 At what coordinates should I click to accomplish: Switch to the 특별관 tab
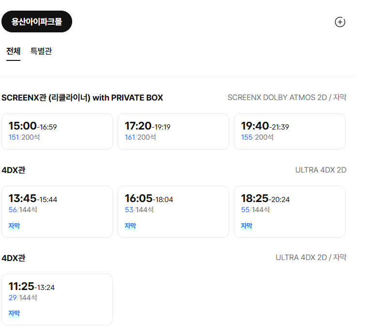pyautogui.click(x=41, y=51)
